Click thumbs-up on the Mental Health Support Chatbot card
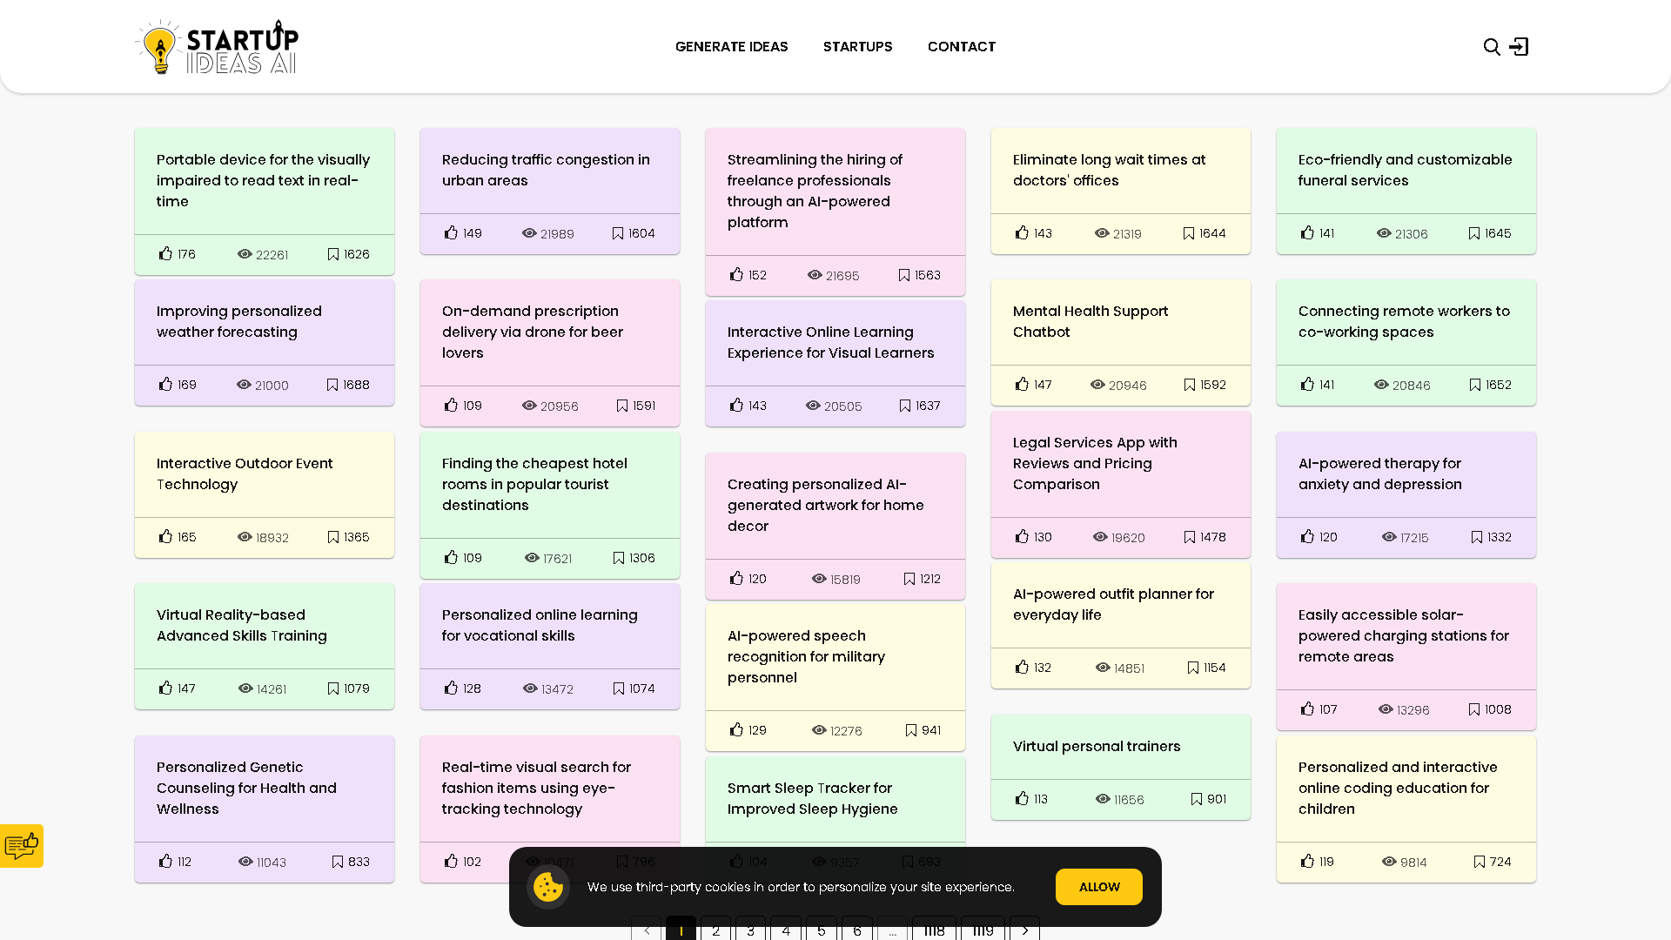Viewport: 1671px width, 940px height. coord(1022,384)
